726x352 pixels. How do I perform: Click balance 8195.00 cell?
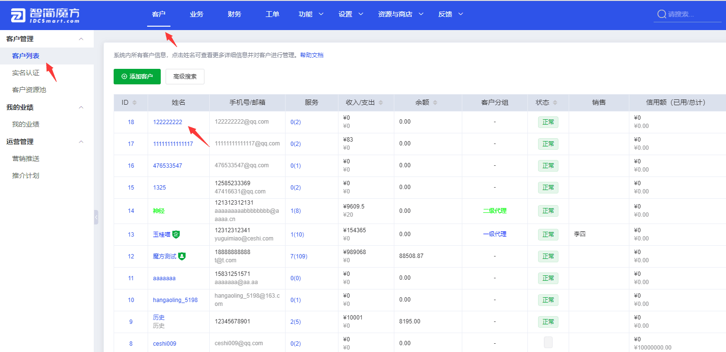(x=410, y=321)
